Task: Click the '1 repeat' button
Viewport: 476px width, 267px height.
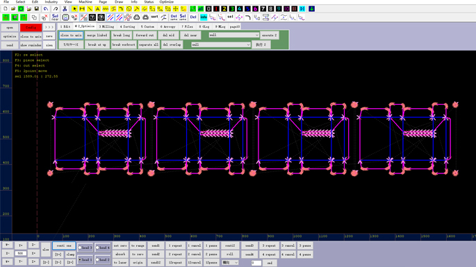Action: (175, 246)
